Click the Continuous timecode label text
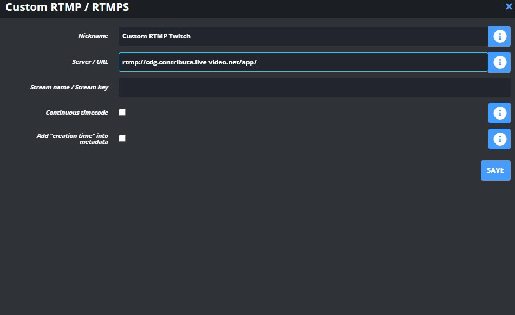 pos(77,113)
